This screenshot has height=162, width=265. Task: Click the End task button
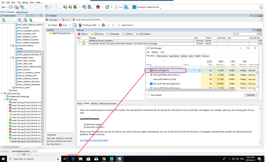coord(251,95)
